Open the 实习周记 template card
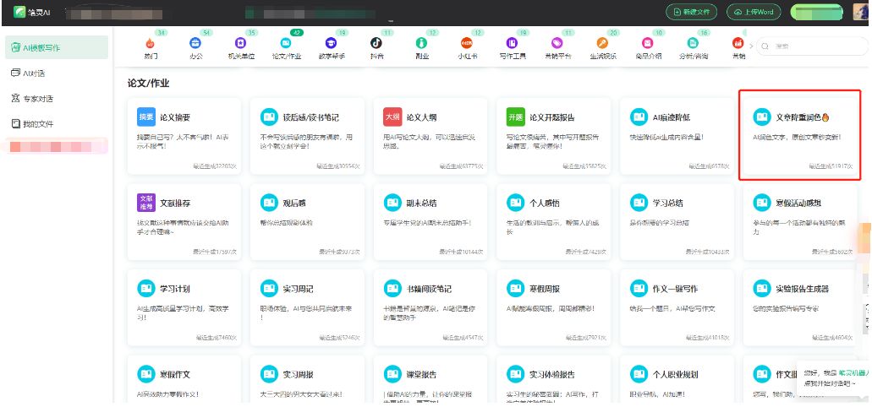The width and height of the screenshot is (872, 407). 308,307
